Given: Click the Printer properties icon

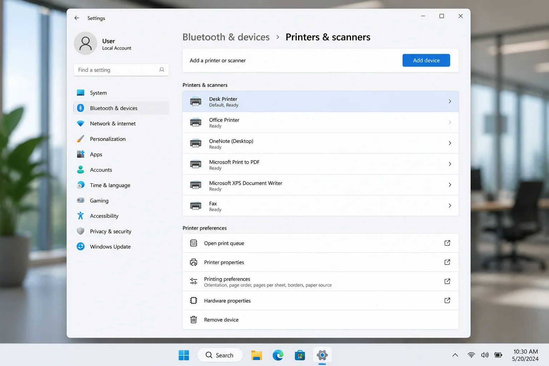Looking at the screenshot, I should pyautogui.click(x=194, y=262).
